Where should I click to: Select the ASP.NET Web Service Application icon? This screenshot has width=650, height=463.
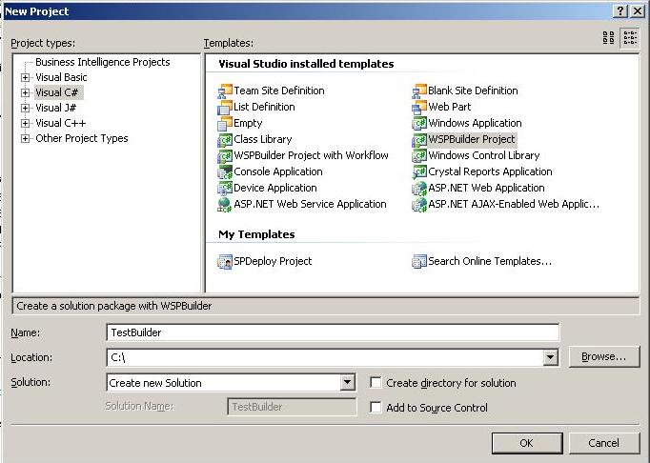pyautogui.click(x=225, y=205)
